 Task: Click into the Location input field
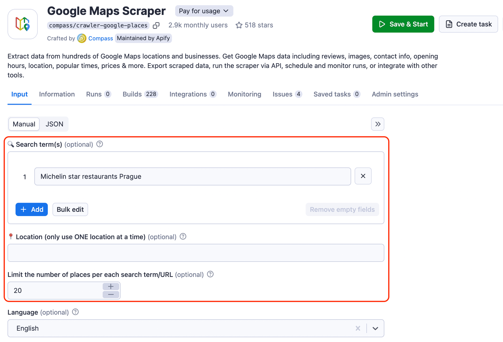[x=196, y=253]
